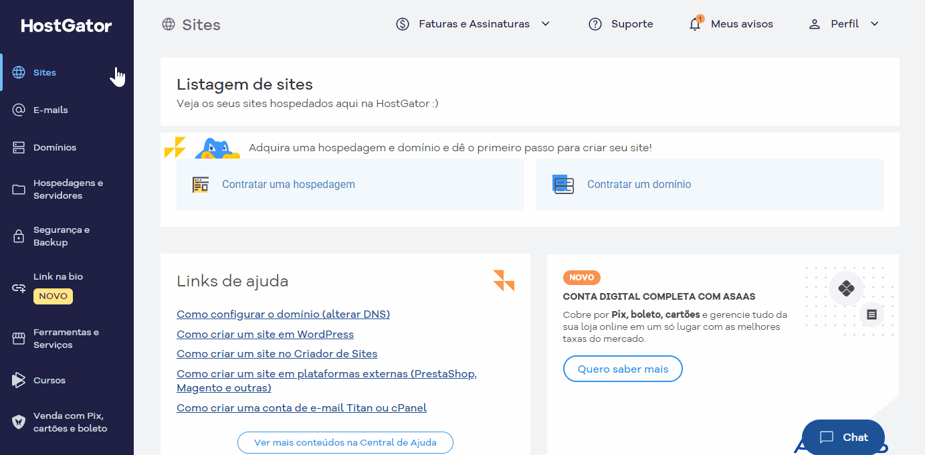Image resolution: width=925 pixels, height=455 pixels.
Task: Click the Perfil user icon
Action: click(x=815, y=24)
